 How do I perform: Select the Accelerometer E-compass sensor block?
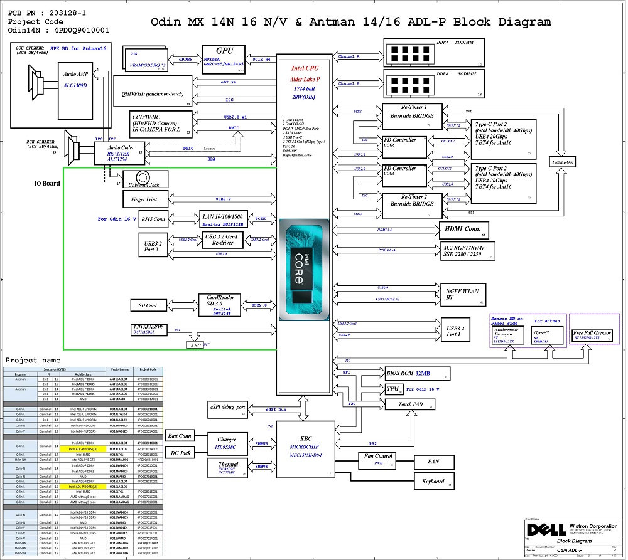coord(508,335)
